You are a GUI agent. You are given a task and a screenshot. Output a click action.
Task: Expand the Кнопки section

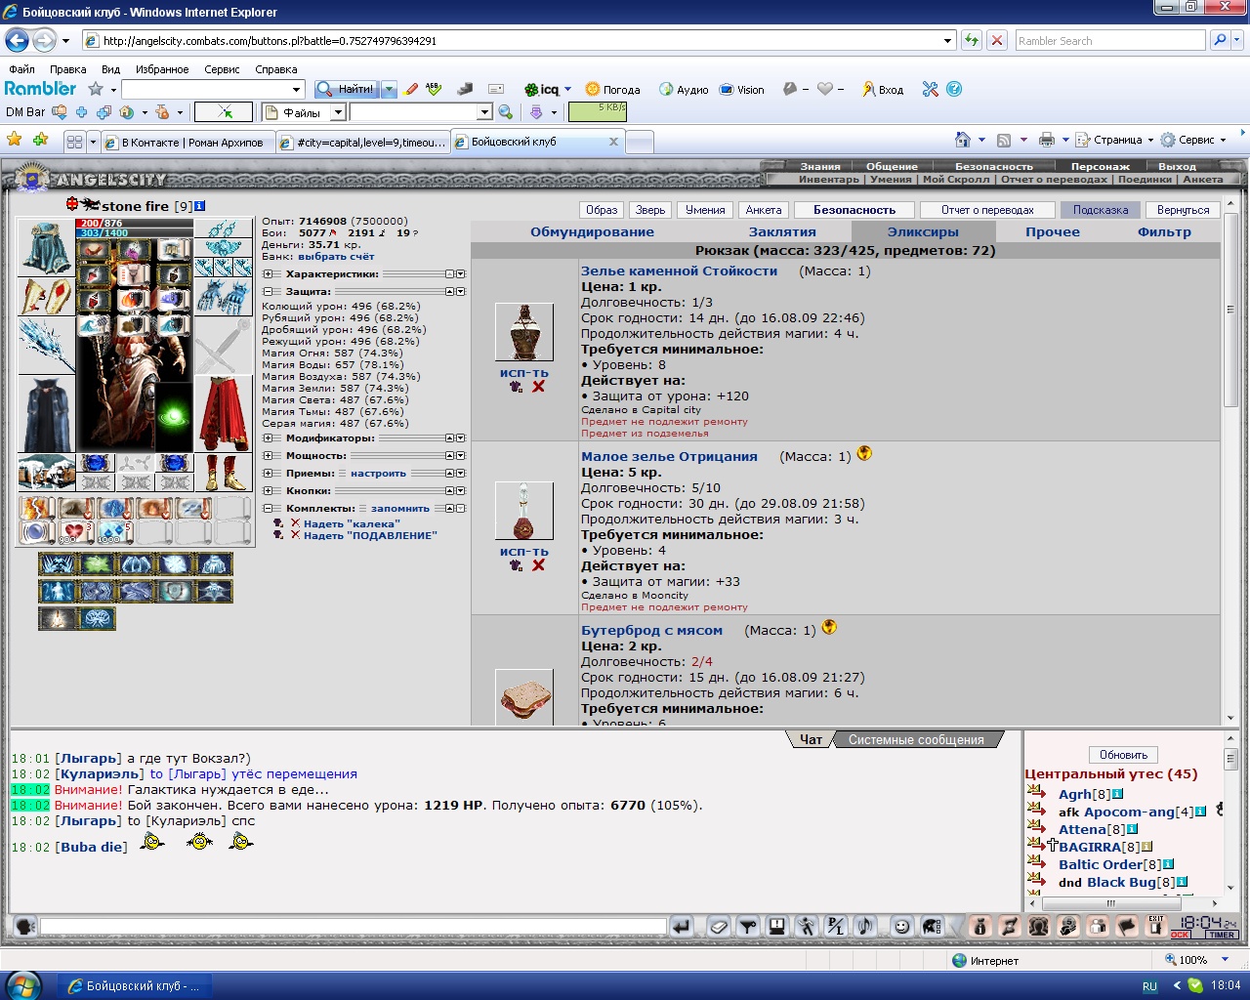pyautogui.click(x=268, y=491)
